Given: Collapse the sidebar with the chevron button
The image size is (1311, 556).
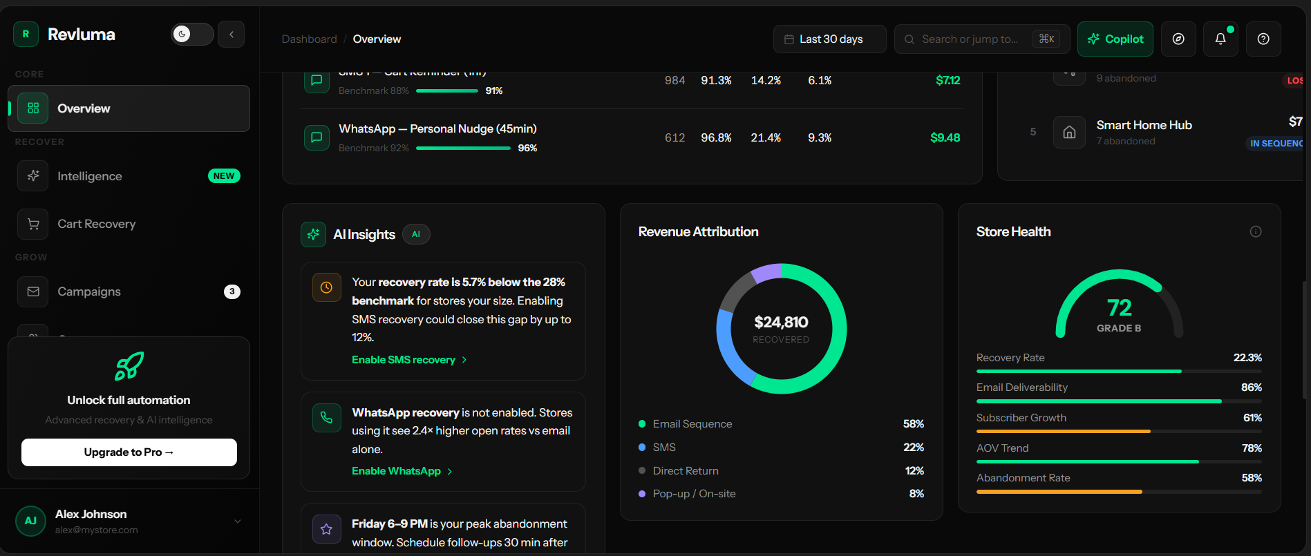Looking at the screenshot, I should pyautogui.click(x=232, y=34).
